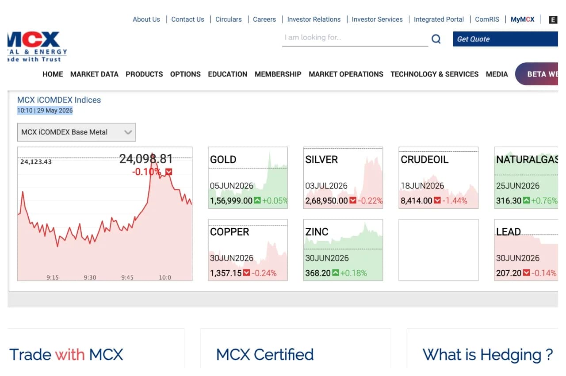The image size is (566, 376).
Task: Click the ZINC price 368.20
Action: pyautogui.click(x=318, y=273)
